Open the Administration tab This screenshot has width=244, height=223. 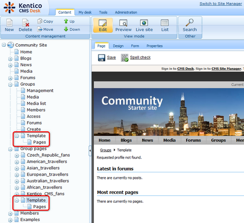pos(126,12)
